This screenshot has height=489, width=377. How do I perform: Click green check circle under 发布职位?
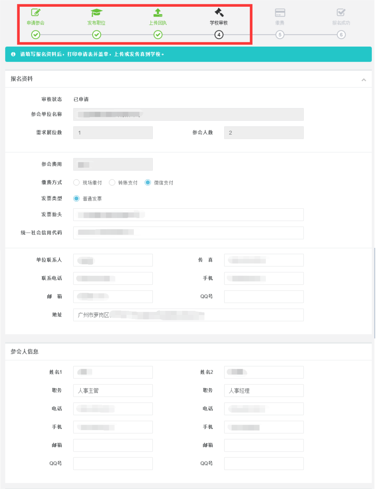point(97,35)
